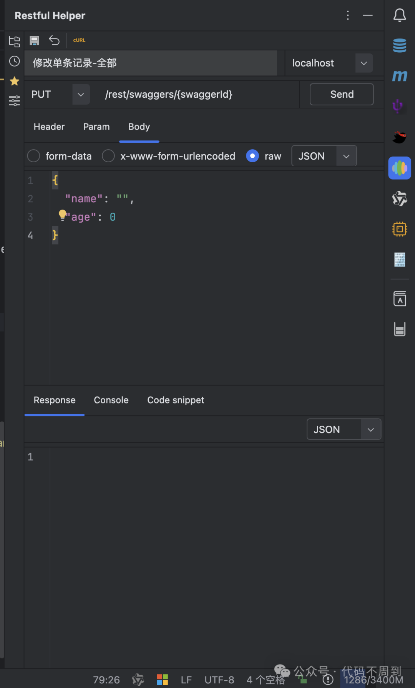Click the cursor position 79:26 indicator
Image resolution: width=415 pixels, height=688 pixels.
tap(106, 680)
